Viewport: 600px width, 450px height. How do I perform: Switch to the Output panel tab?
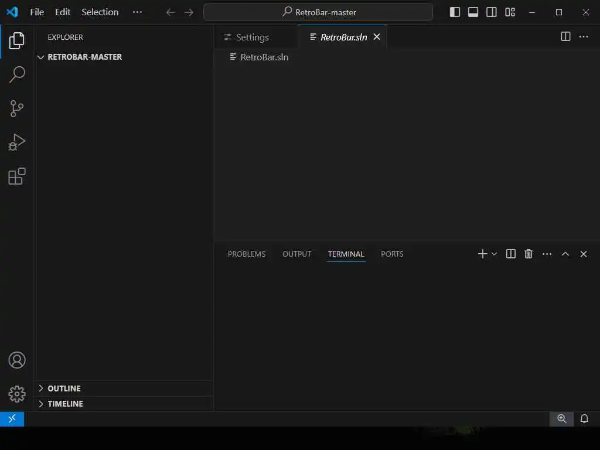296,254
